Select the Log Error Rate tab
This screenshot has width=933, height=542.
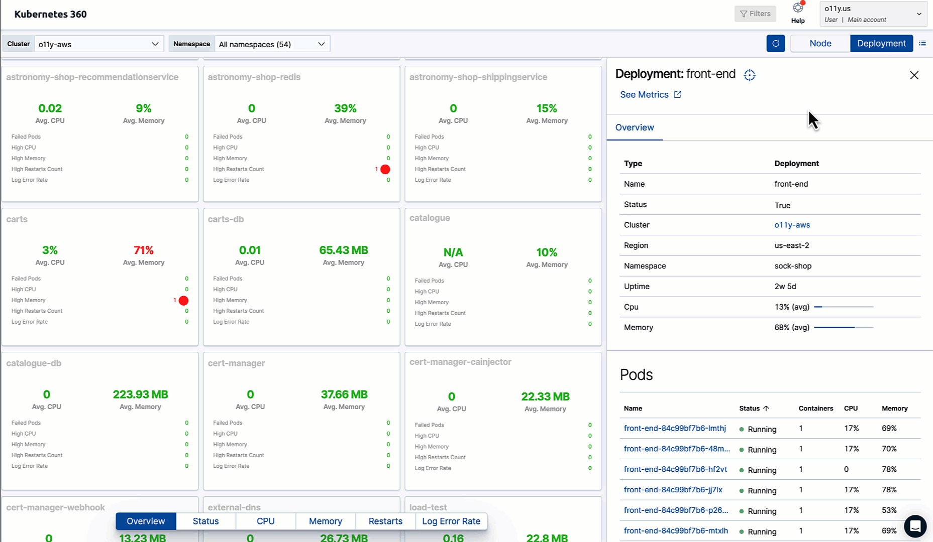(451, 521)
